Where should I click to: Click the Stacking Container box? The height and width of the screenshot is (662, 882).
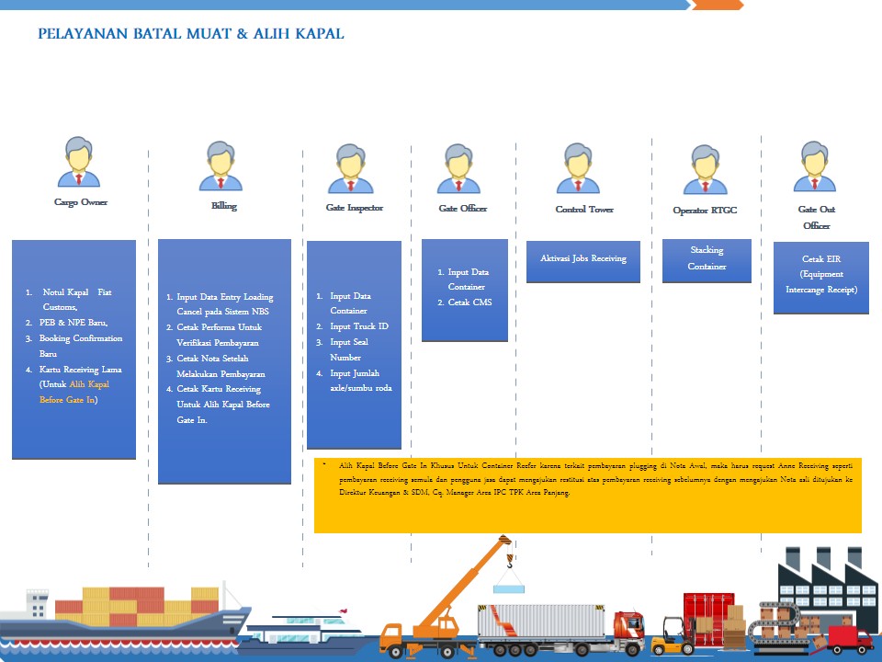pyautogui.click(x=707, y=260)
